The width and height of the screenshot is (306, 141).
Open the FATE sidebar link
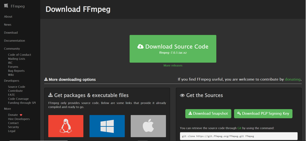11,95
